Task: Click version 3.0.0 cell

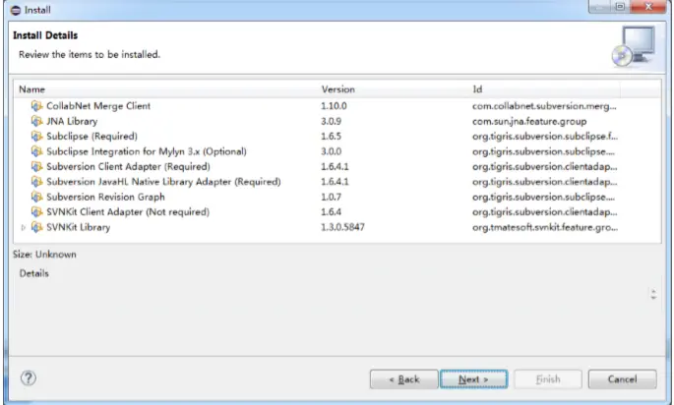Action: tap(331, 151)
